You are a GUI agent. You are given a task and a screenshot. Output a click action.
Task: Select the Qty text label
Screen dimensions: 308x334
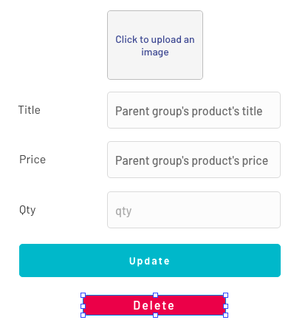point(27,210)
